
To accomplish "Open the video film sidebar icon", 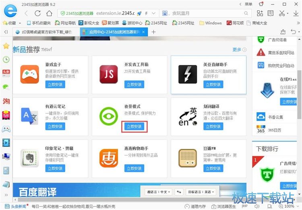I will [6, 143].
